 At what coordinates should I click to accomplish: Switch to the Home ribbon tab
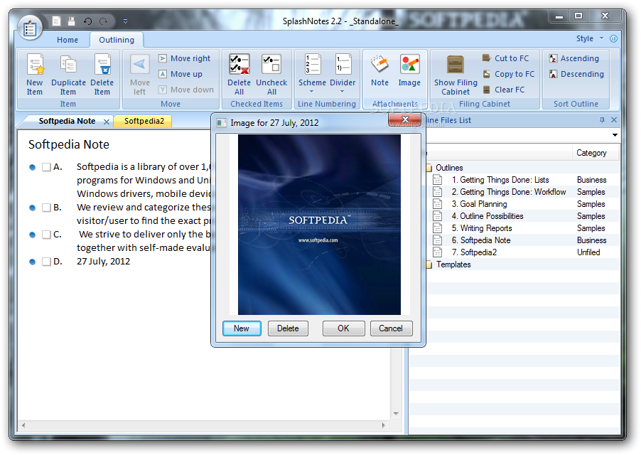(x=68, y=40)
